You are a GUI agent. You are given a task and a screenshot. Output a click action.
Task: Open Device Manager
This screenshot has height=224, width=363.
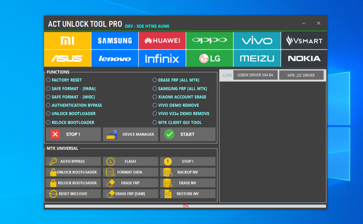pos(131,134)
